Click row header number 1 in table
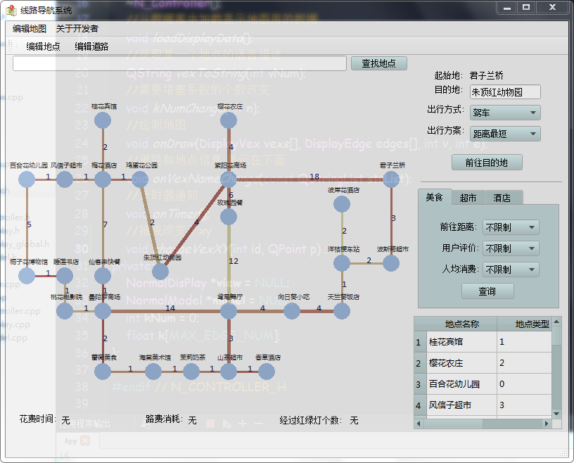Image resolution: width=574 pixels, height=463 pixels. [420, 342]
